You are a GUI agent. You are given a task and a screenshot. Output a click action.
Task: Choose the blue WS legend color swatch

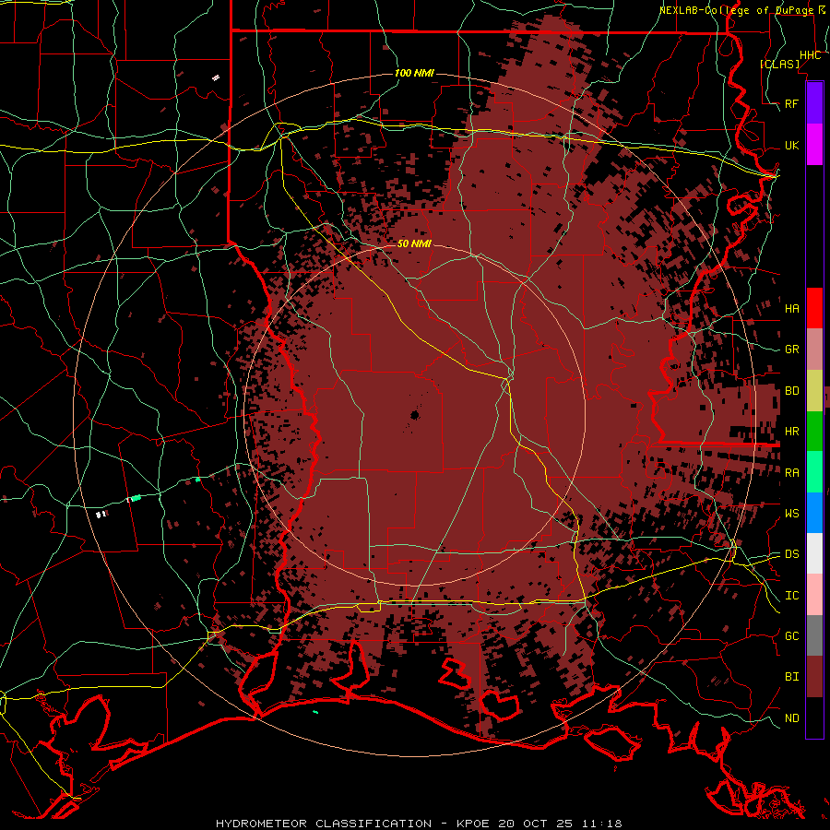814,513
